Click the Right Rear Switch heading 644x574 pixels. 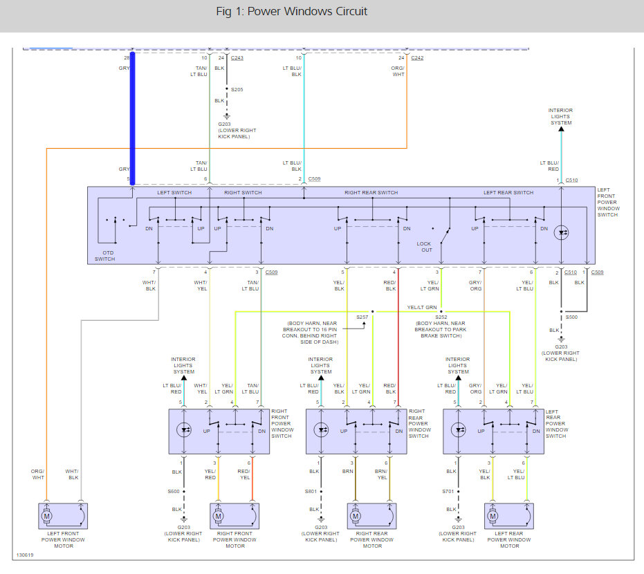click(371, 192)
